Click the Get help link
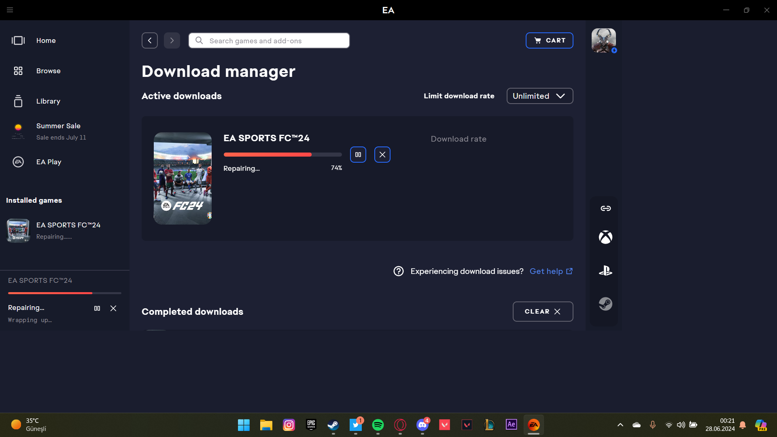The height and width of the screenshot is (437, 777). pyautogui.click(x=551, y=271)
